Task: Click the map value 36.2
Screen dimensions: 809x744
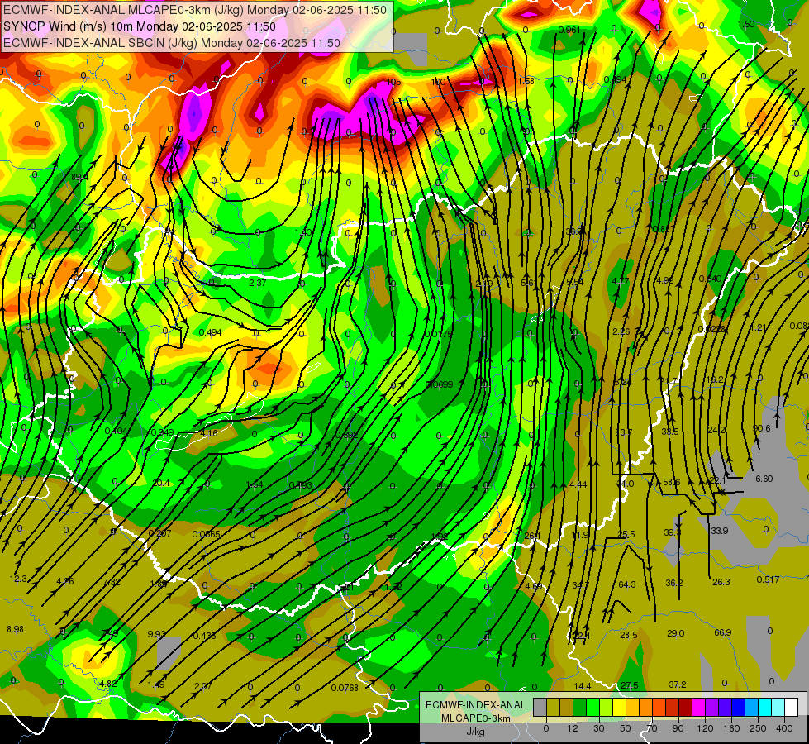Action: point(673,583)
